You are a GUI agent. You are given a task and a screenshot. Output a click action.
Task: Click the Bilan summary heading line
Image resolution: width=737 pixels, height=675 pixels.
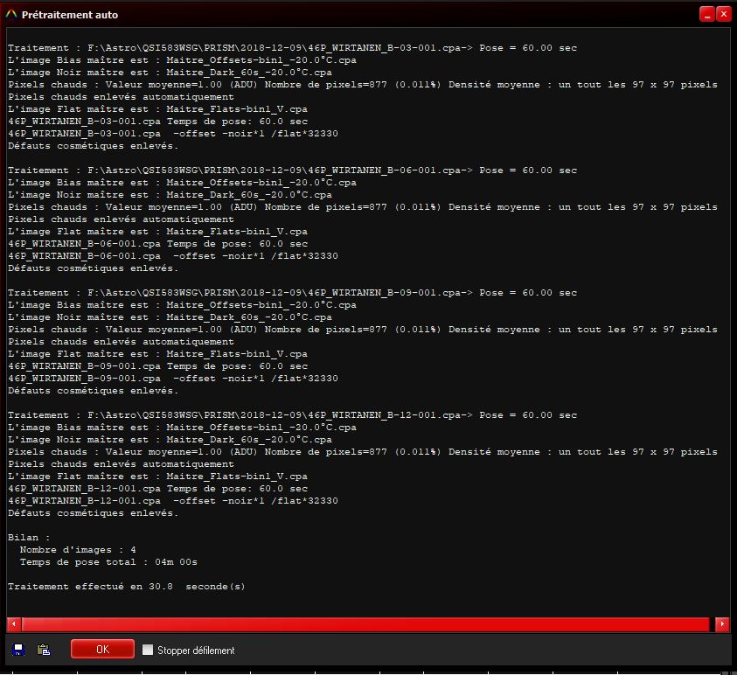tap(29, 538)
